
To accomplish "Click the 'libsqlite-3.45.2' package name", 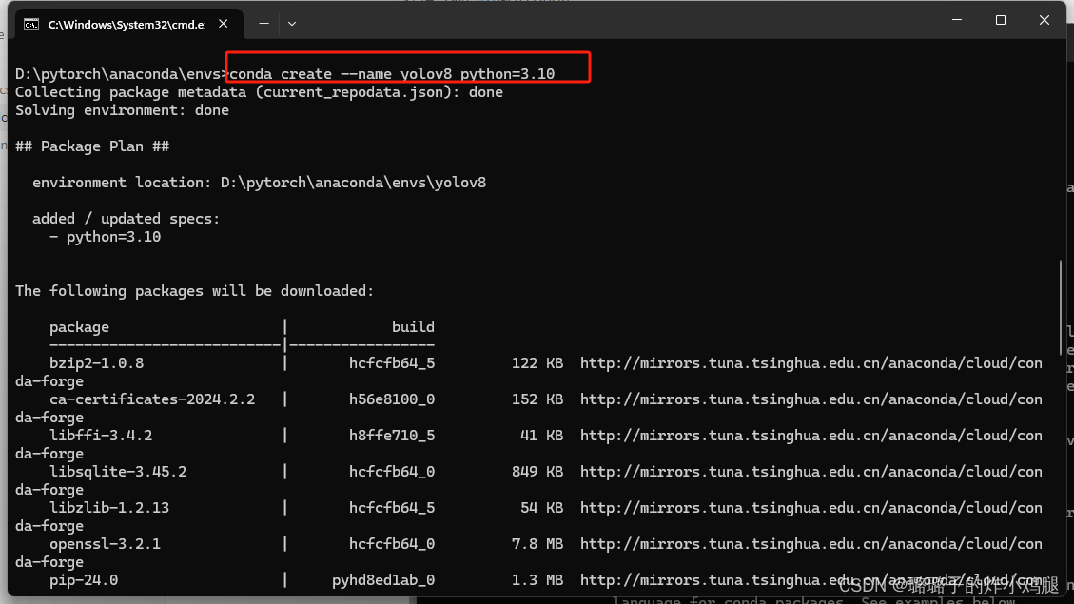I will click(x=118, y=472).
